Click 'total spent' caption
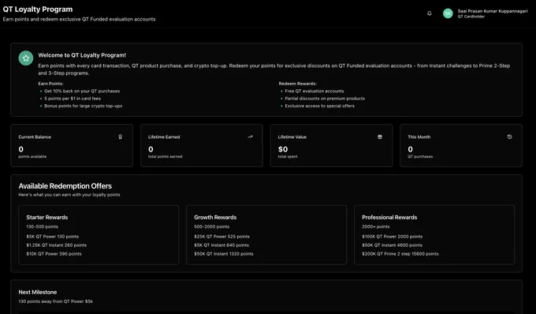 click(x=288, y=157)
